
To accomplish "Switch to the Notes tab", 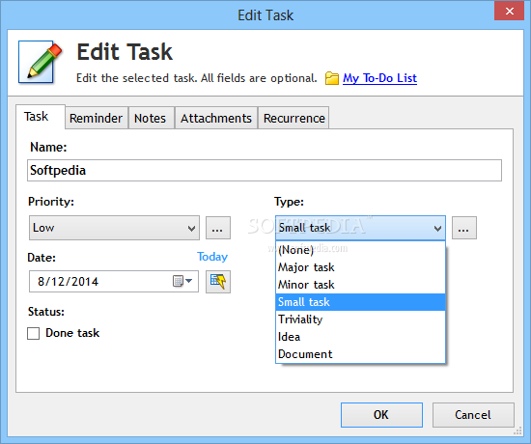I will coord(151,118).
